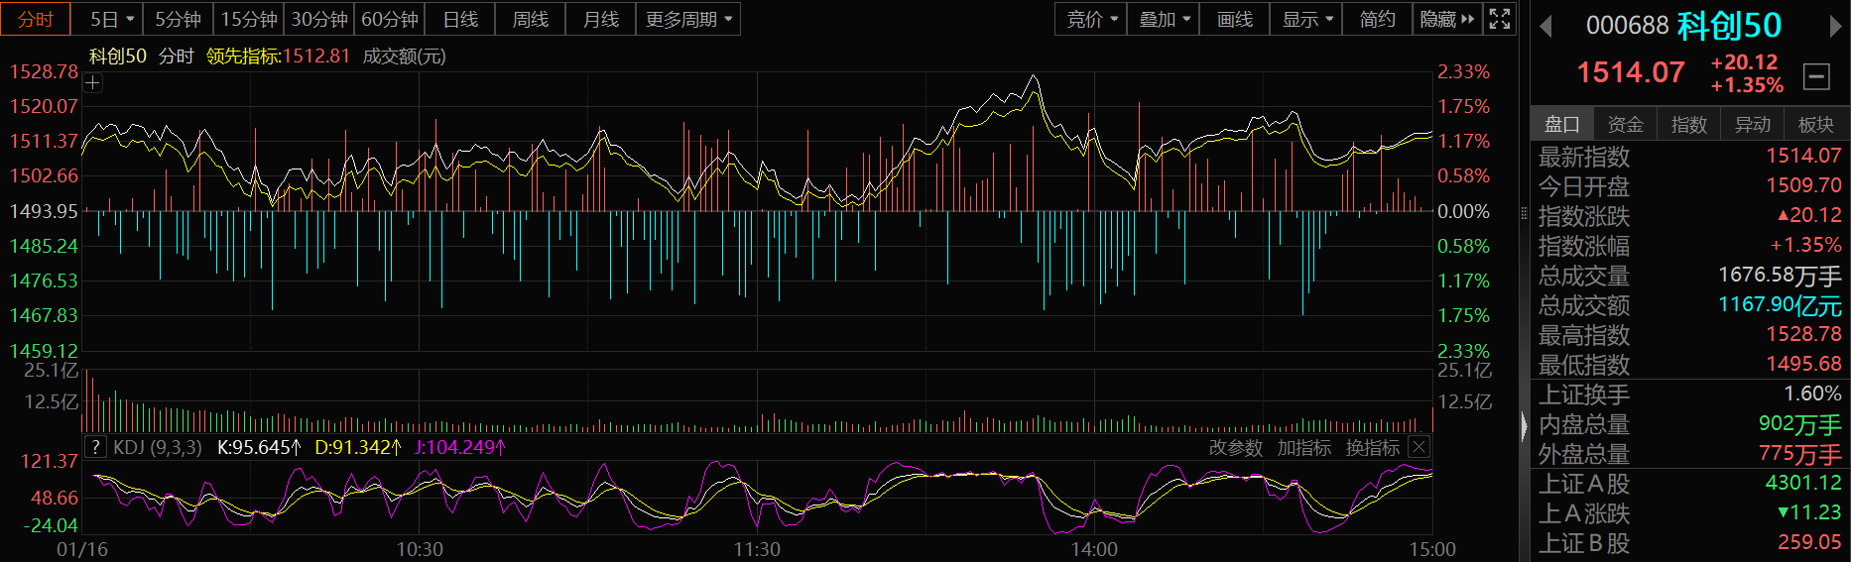Click 换指标 to change indicator
Image resolution: width=1851 pixels, height=562 pixels.
(x=1372, y=448)
